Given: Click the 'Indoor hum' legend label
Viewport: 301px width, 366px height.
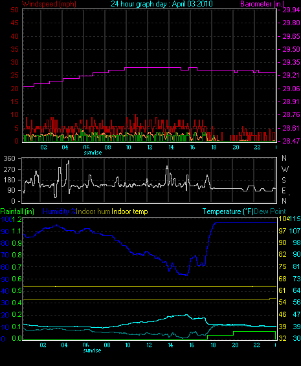Looking at the screenshot, I should (93, 211).
